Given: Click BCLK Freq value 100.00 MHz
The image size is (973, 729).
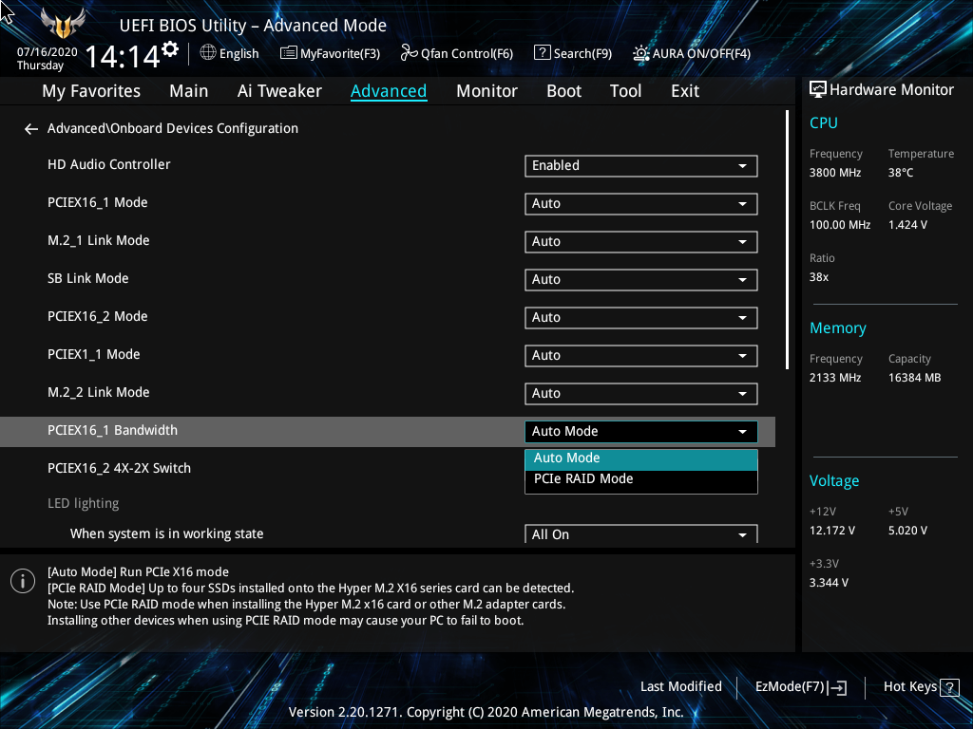Looking at the screenshot, I should click(840, 225).
